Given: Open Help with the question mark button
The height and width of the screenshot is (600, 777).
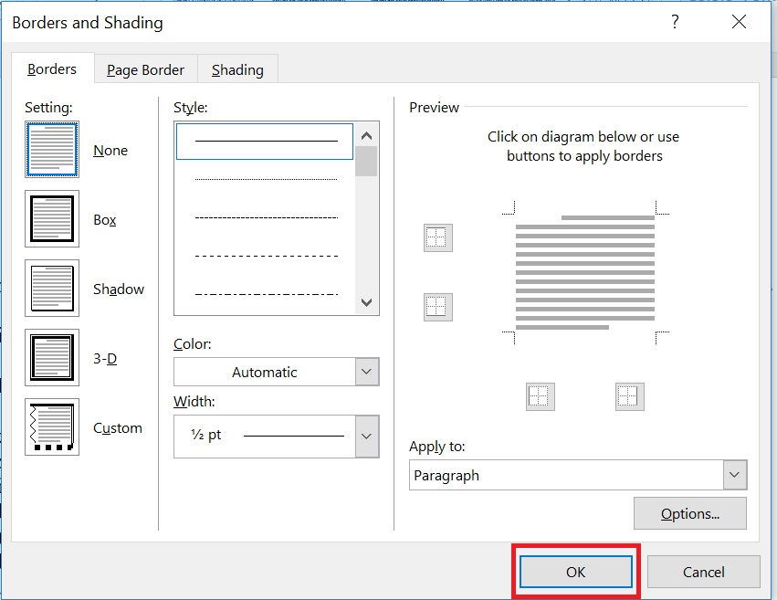Looking at the screenshot, I should 675,22.
